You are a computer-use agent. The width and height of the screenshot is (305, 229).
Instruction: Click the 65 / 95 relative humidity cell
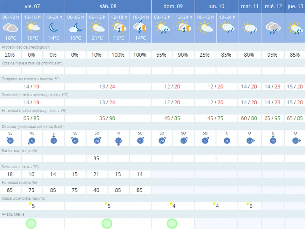pos(273,118)
